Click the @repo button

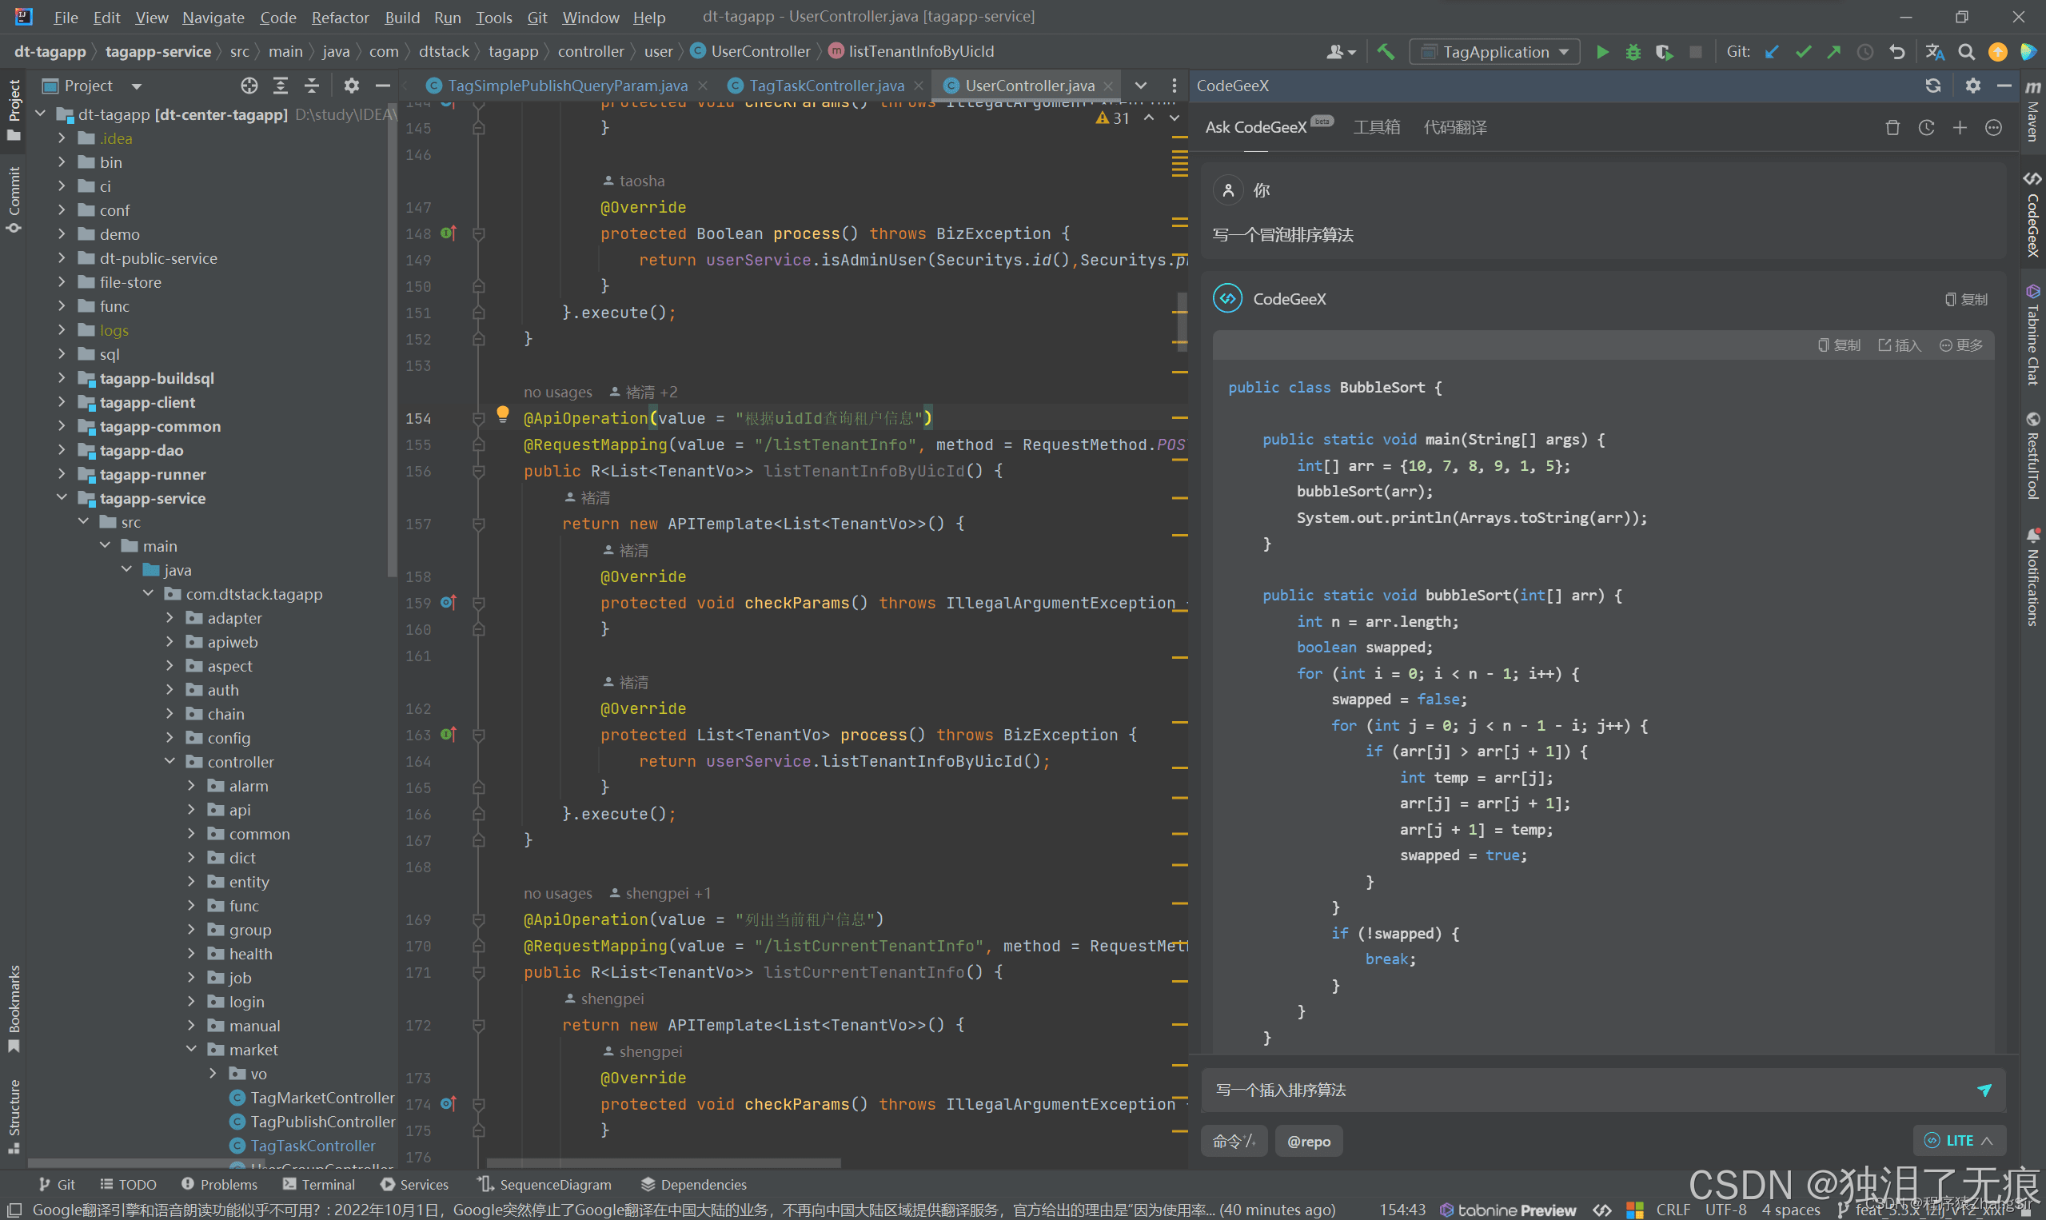[1308, 1141]
